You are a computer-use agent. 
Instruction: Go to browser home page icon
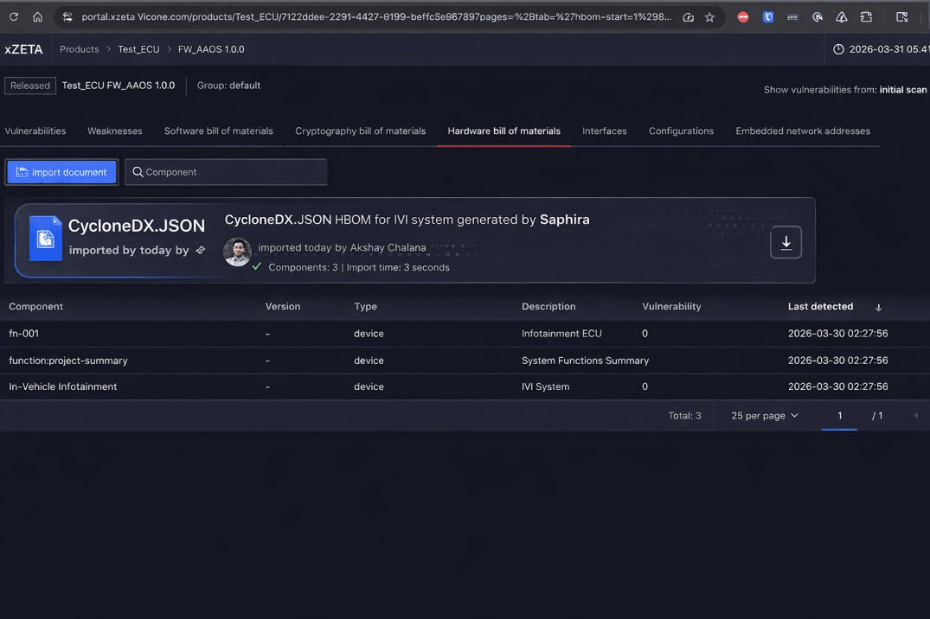point(37,16)
